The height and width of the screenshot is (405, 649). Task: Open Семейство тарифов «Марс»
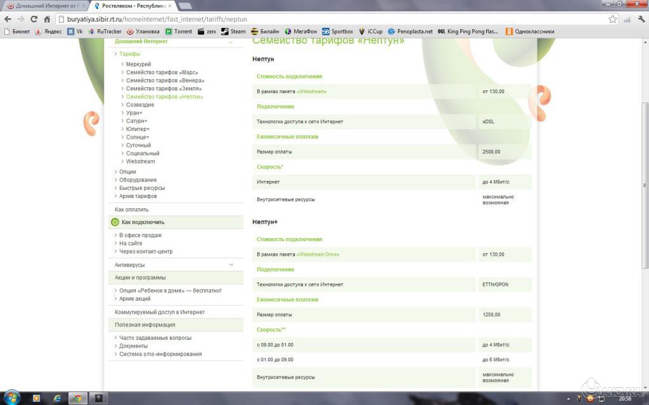coord(162,72)
